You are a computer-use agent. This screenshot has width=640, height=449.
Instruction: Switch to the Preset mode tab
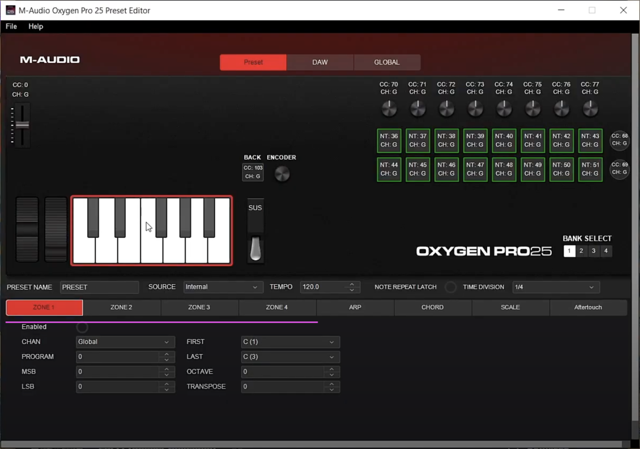tap(253, 62)
